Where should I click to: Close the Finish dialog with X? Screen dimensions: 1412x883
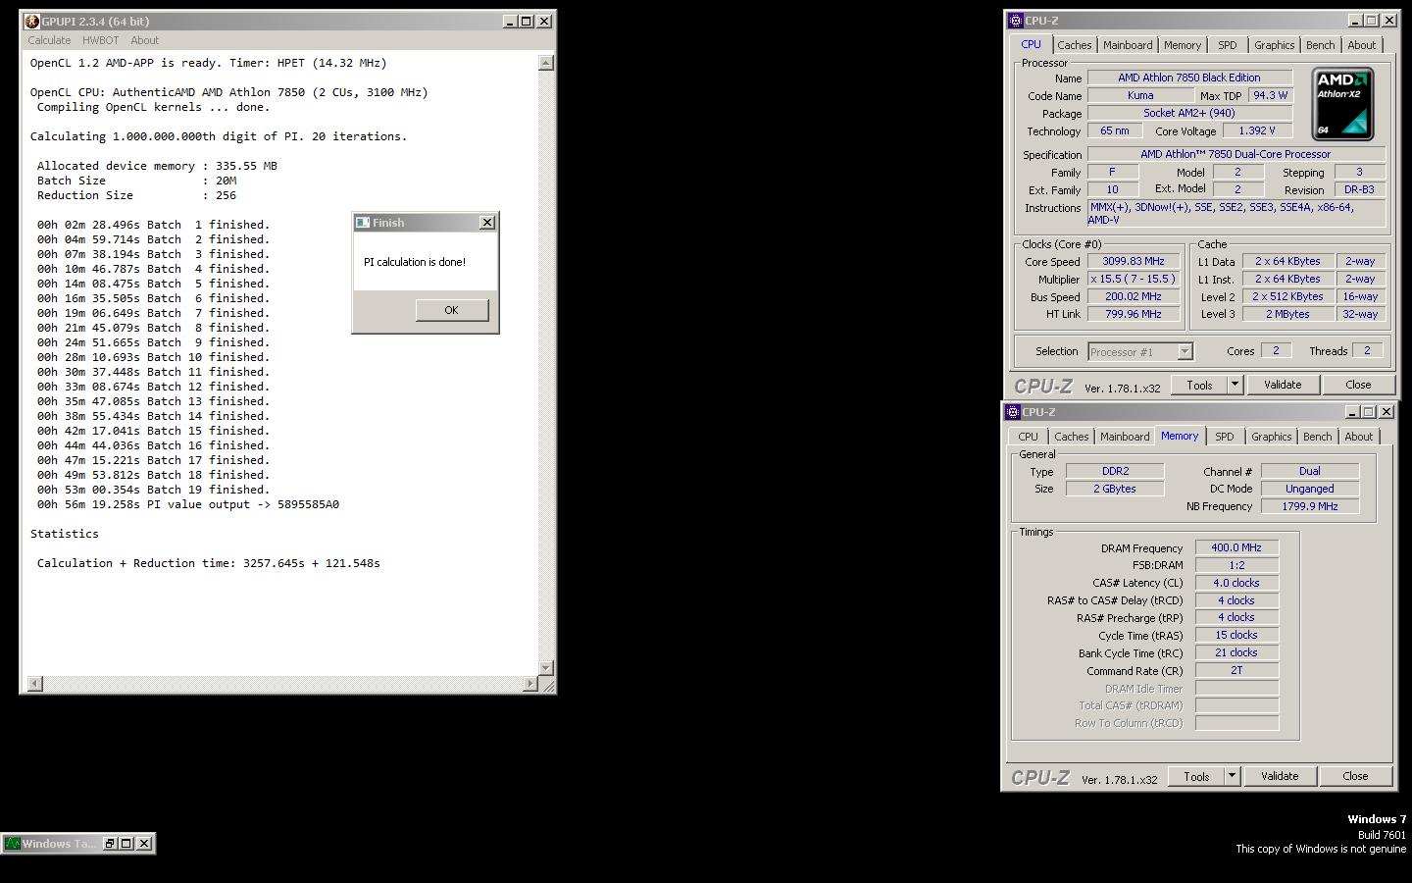[487, 223]
